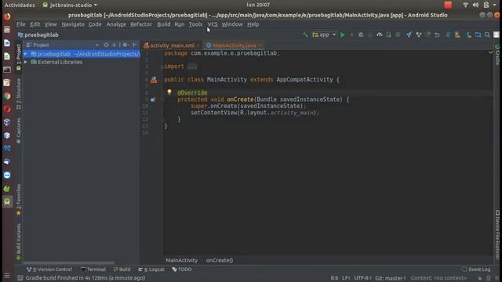Open the Tools menu

[x=195, y=24]
